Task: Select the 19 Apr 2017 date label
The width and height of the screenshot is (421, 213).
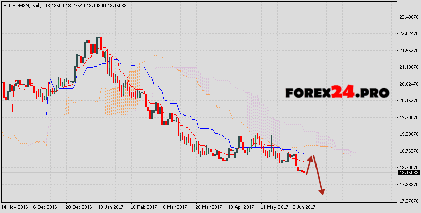Action: 240,207
